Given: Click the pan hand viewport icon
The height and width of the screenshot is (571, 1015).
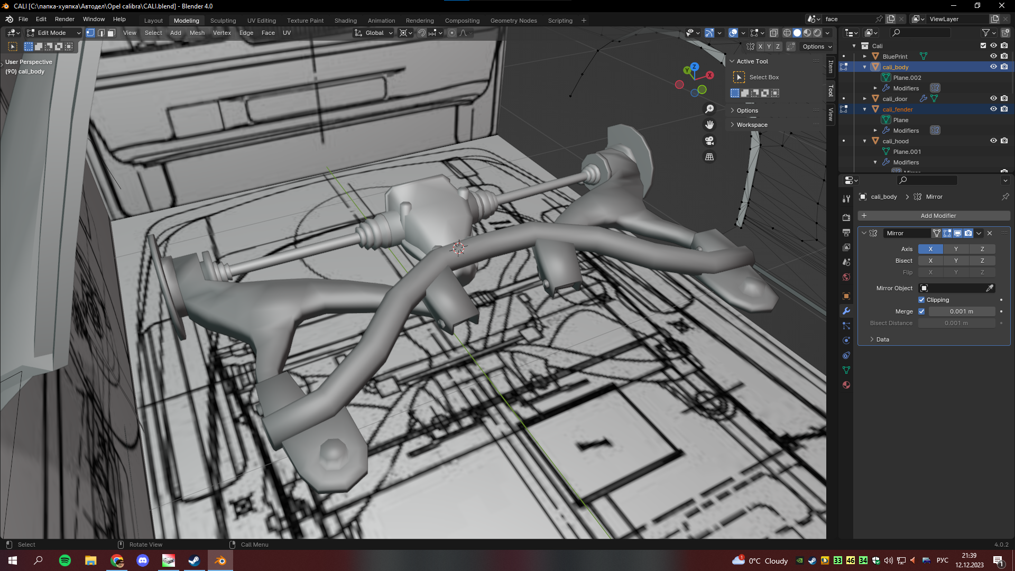Looking at the screenshot, I should 709,125.
